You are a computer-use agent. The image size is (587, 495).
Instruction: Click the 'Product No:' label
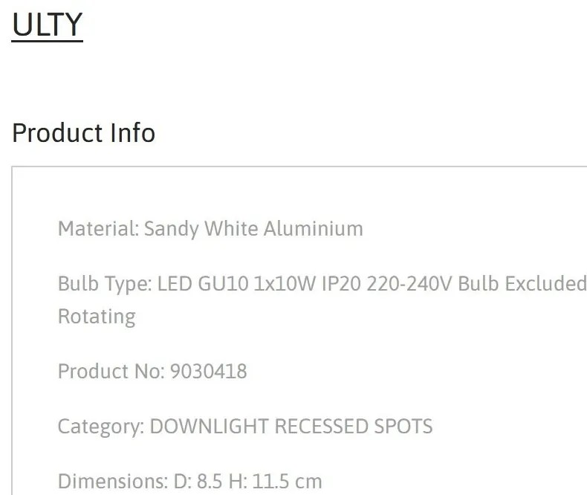pos(111,372)
